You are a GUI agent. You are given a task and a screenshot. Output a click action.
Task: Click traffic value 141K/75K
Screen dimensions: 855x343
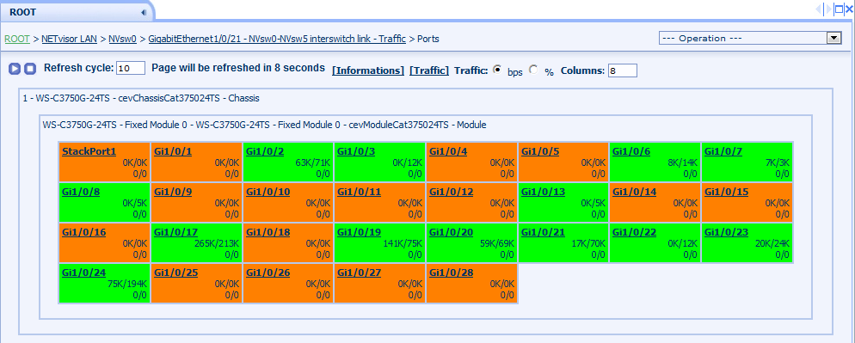(x=403, y=243)
